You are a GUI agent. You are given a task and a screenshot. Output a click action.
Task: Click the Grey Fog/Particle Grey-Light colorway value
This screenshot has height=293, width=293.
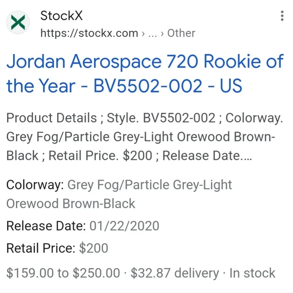point(150,185)
